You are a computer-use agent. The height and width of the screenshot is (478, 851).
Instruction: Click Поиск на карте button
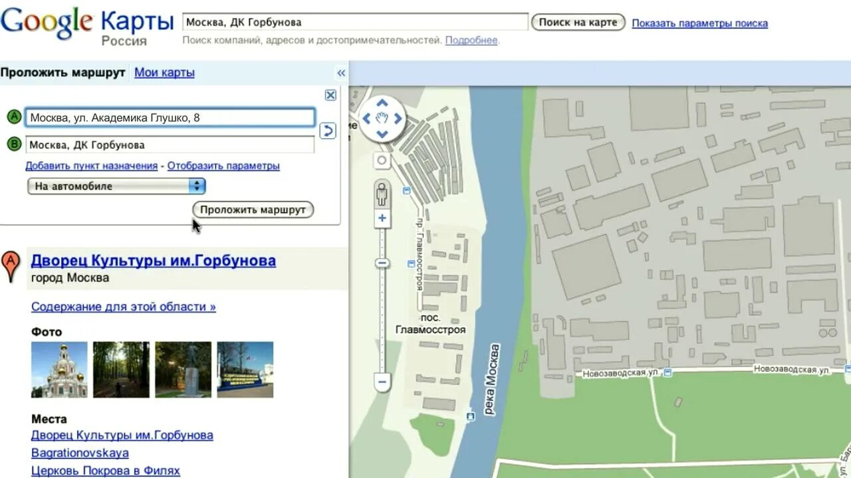(578, 22)
